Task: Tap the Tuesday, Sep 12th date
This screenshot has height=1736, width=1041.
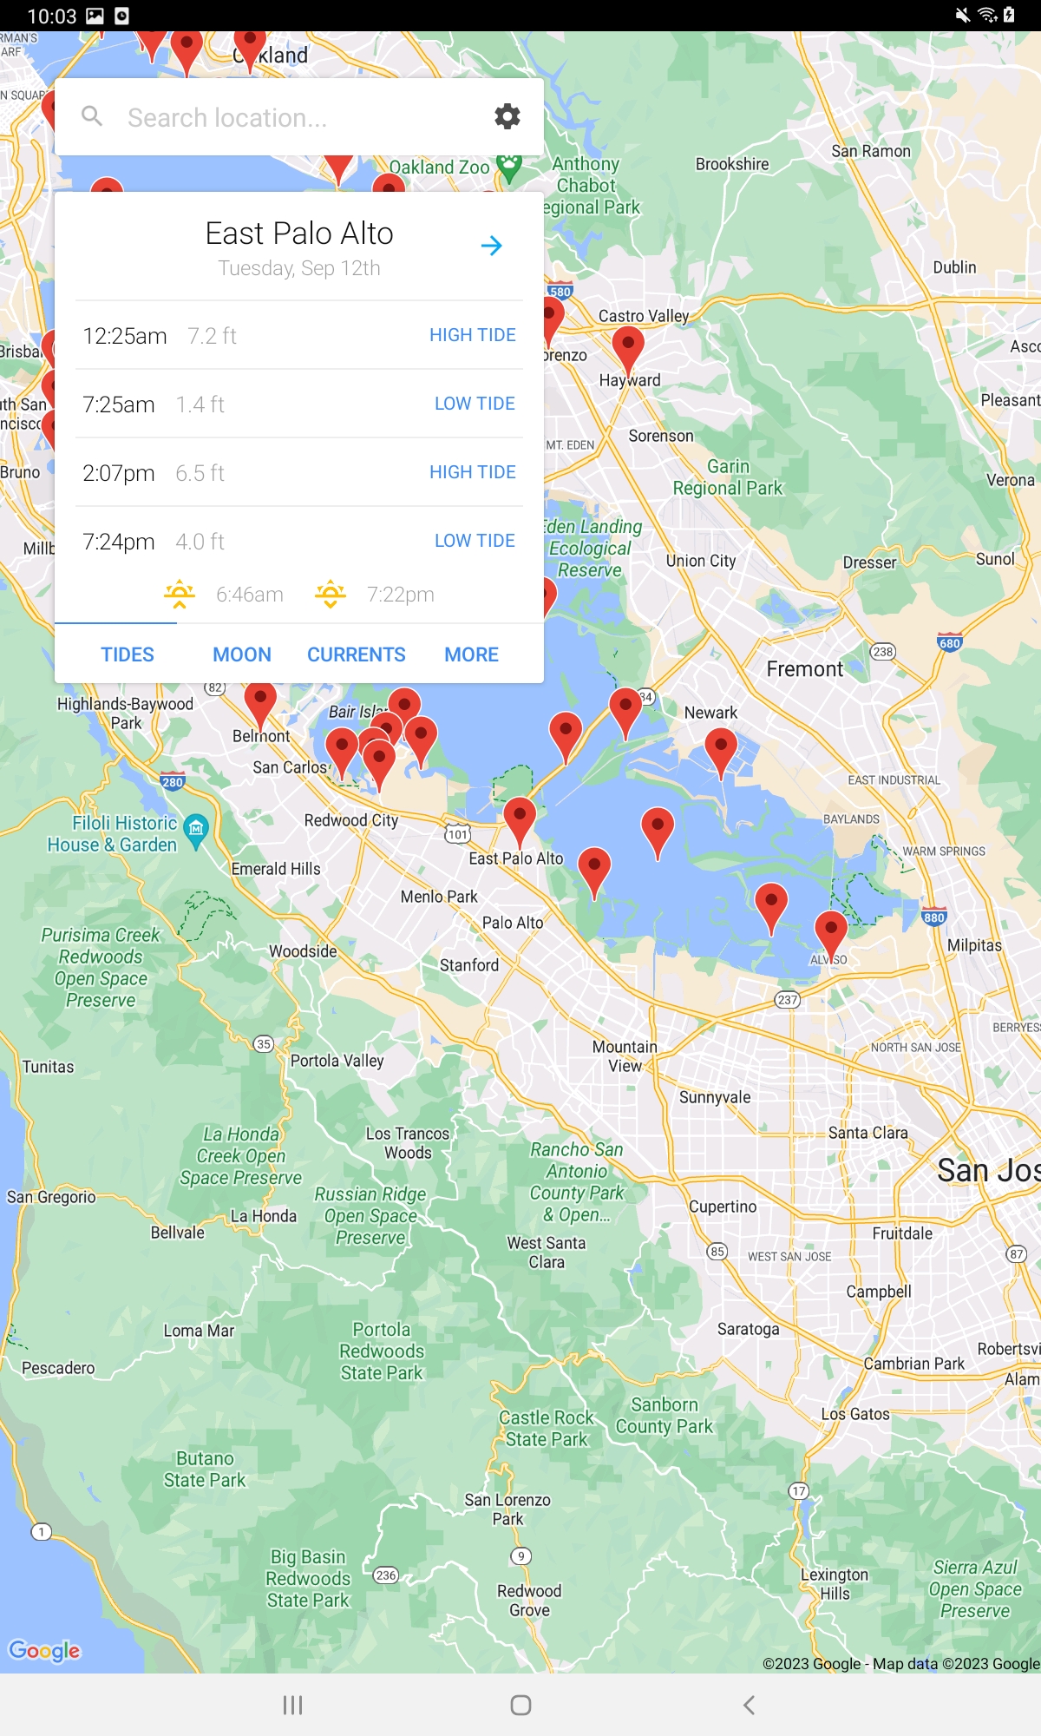Action: click(x=299, y=268)
